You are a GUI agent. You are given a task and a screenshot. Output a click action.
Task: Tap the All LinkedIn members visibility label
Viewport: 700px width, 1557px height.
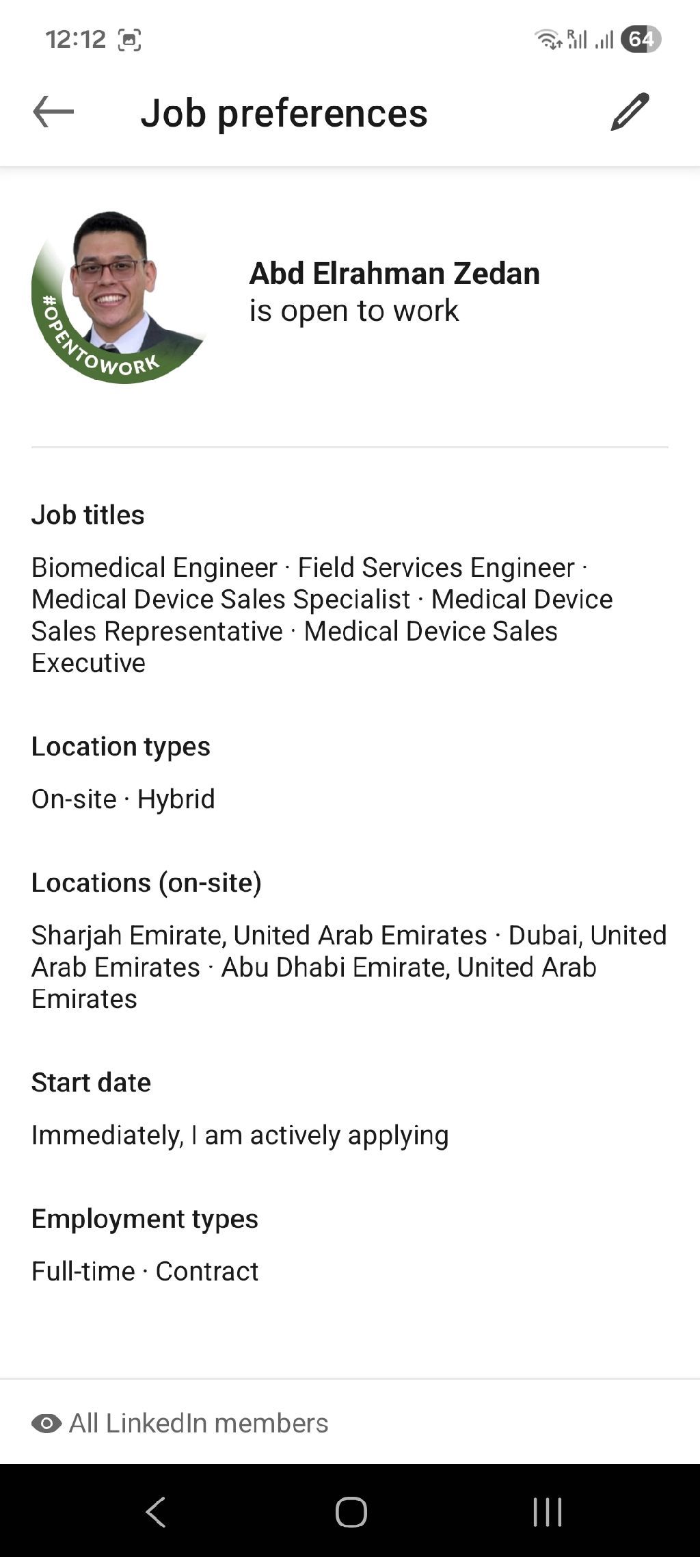198,1424
